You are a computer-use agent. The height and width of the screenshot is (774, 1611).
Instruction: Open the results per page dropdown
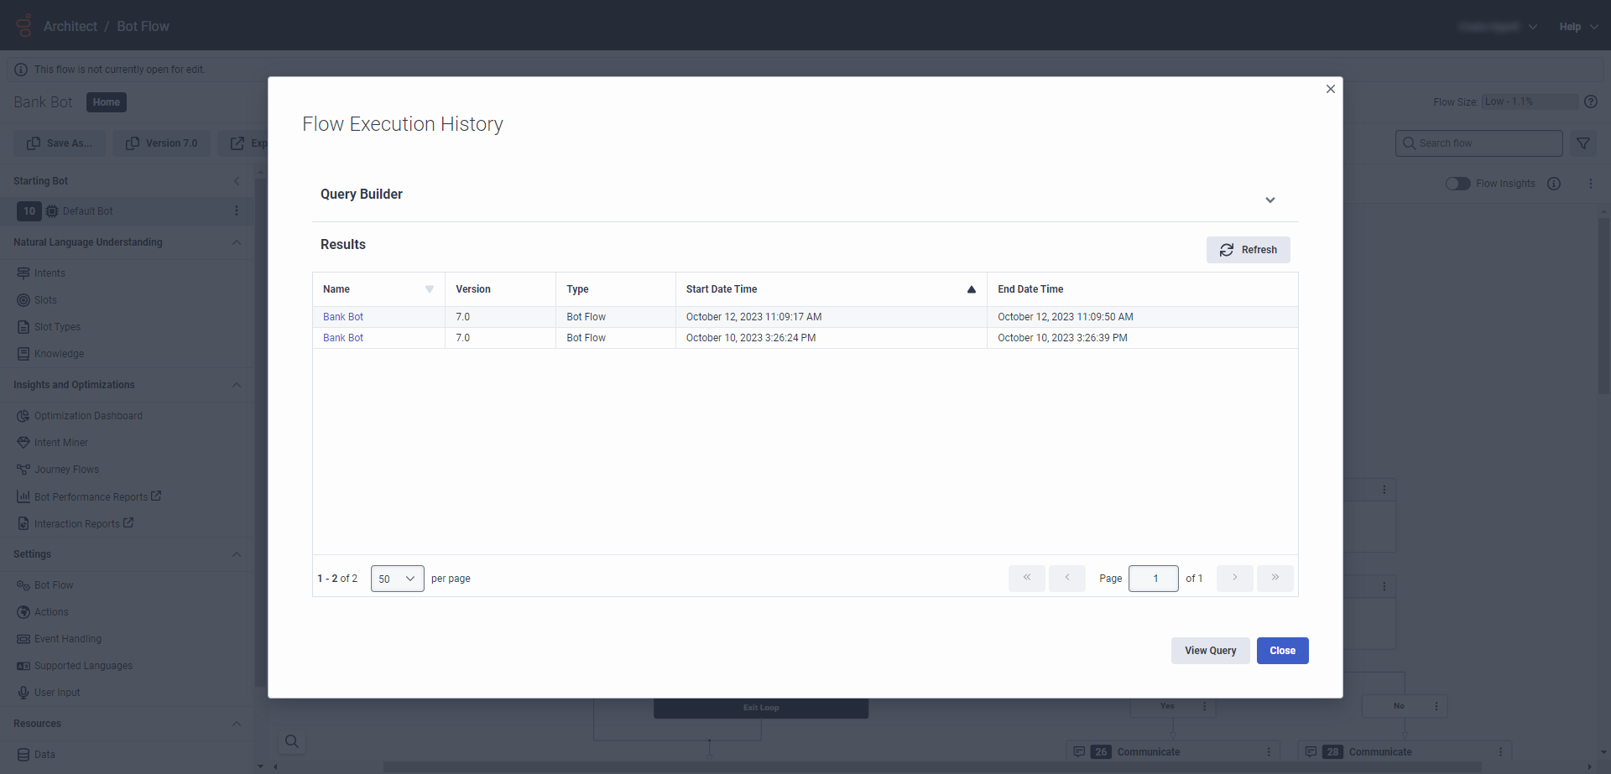click(x=396, y=578)
